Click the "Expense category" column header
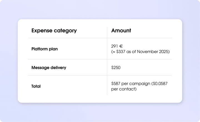 coord(54,30)
